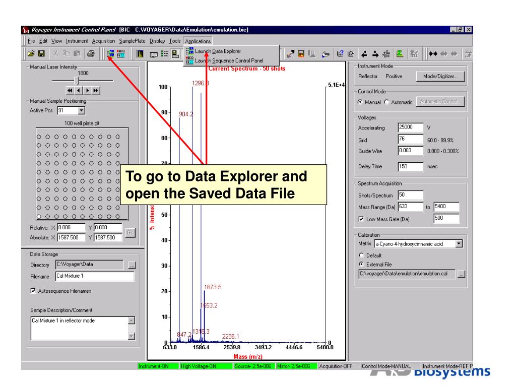This screenshot has width=516, height=387.
Task: Choose Launch Data Explorer menu entry
Action: click(x=231, y=51)
